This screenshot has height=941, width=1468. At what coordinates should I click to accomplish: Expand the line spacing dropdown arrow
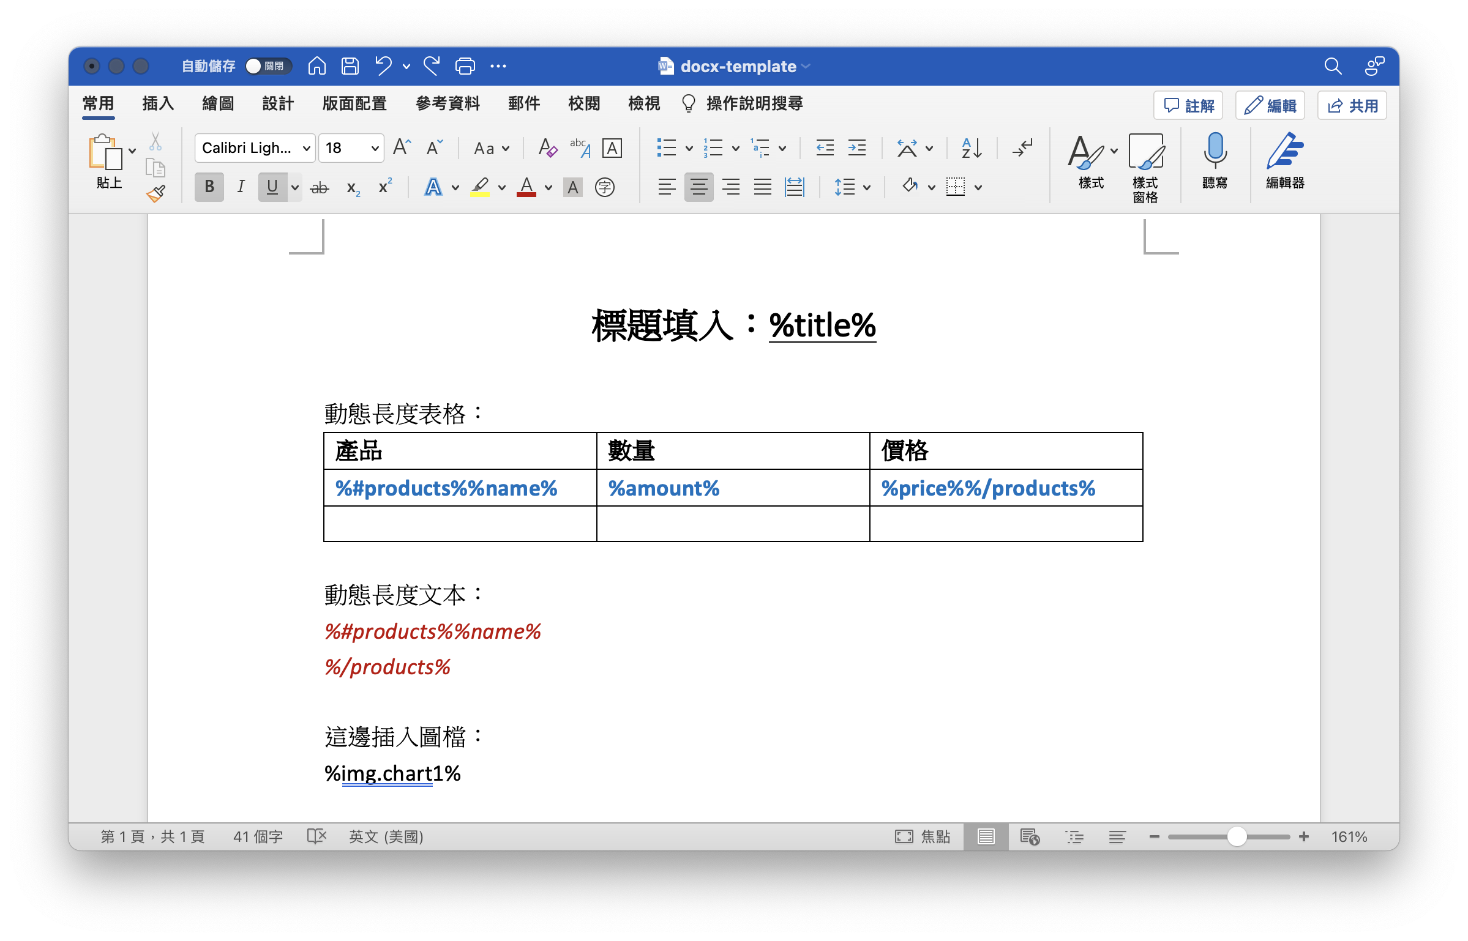pyautogui.click(x=867, y=188)
